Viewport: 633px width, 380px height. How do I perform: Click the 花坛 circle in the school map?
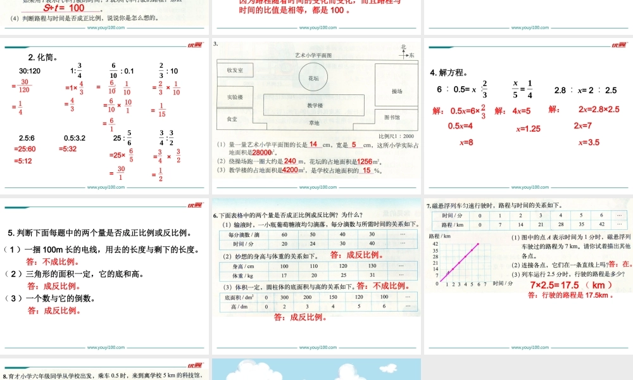312,78
